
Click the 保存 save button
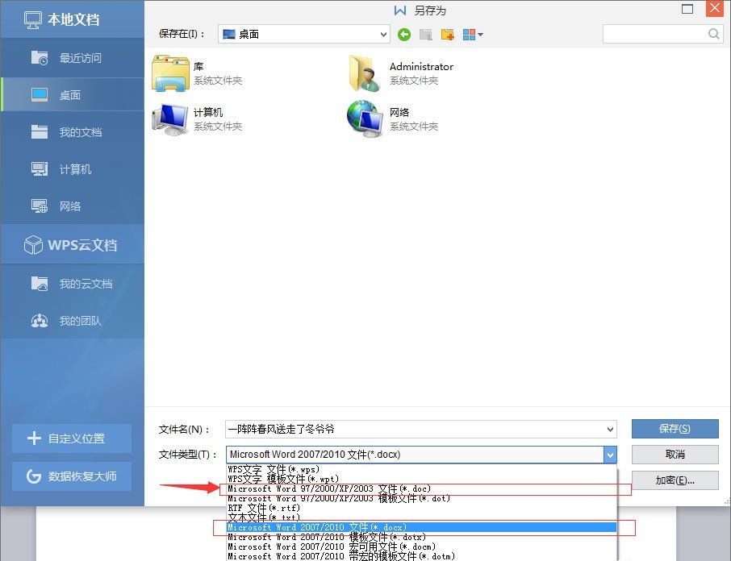[675, 429]
